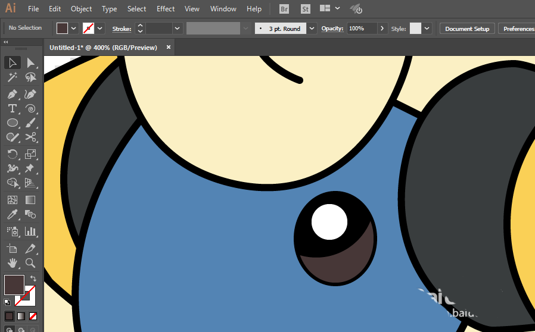The height and width of the screenshot is (332, 535).
Task: Open the graphic Style dropdown
Action: click(x=427, y=29)
